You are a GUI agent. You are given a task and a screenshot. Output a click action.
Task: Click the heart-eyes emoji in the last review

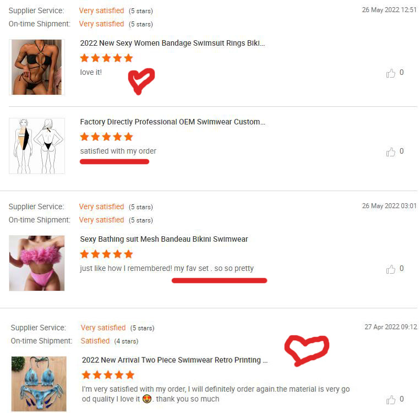tap(147, 399)
